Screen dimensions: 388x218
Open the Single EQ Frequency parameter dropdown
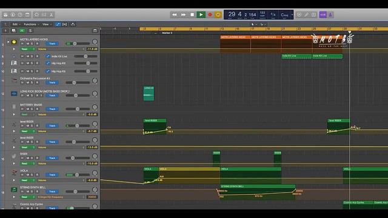[x=61, y=197]
